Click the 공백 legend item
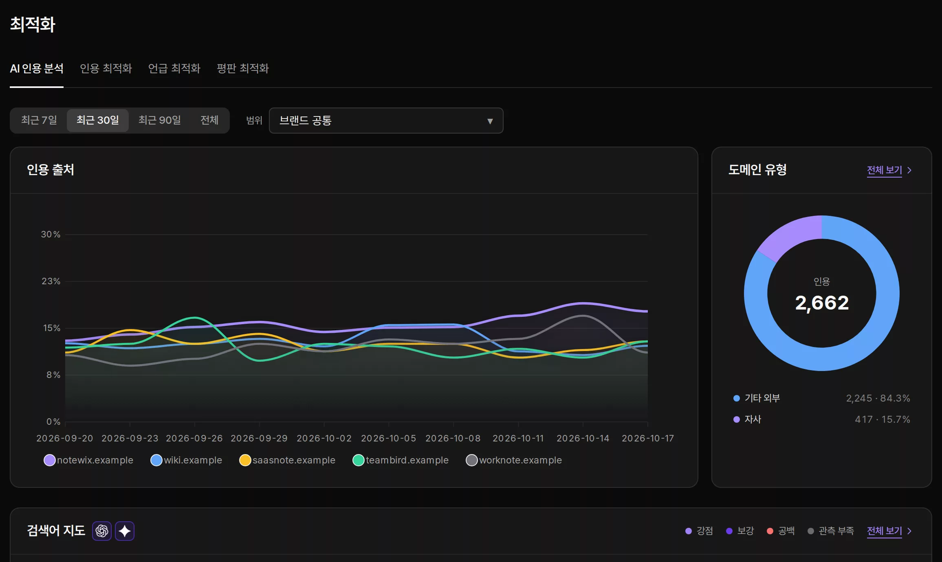942x562 pixels. (781, 531)
